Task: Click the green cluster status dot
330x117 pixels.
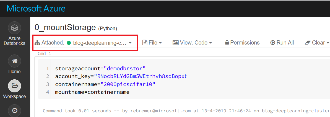Action: [69, 43]
